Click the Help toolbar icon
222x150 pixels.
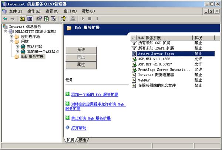tap(63, 19)
